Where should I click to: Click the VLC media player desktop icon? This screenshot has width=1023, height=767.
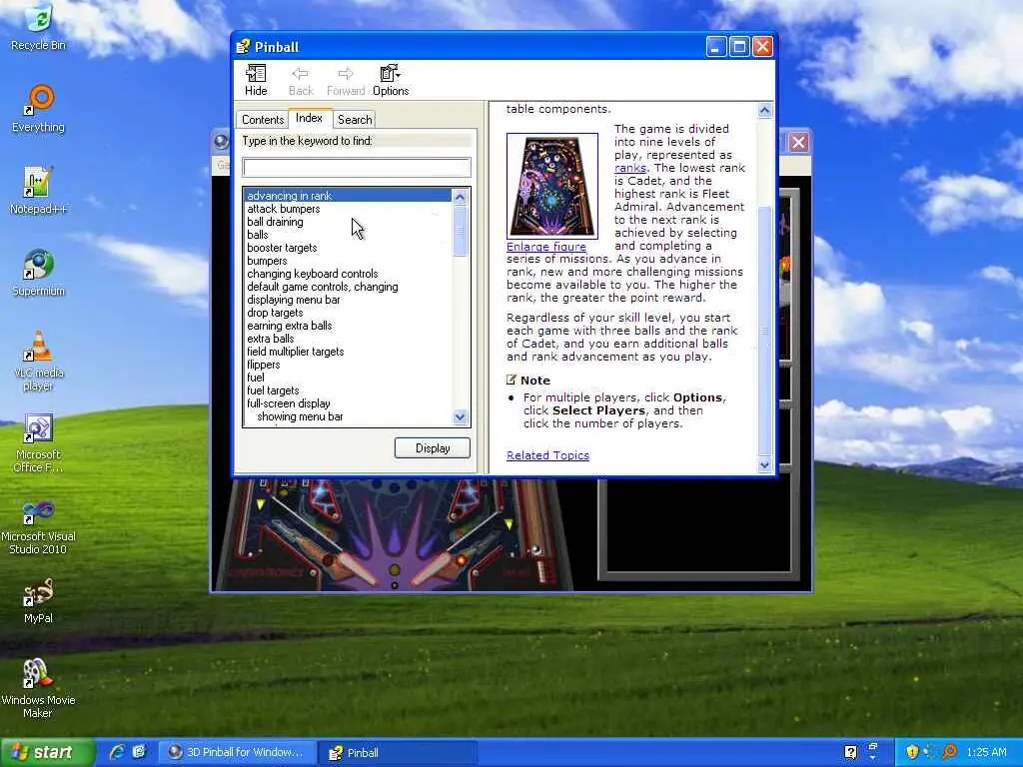[x=39, y=361]
